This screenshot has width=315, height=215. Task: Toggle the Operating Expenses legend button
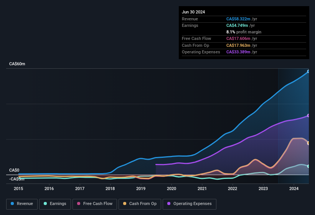pyautogui.click(x=190, y=204)
